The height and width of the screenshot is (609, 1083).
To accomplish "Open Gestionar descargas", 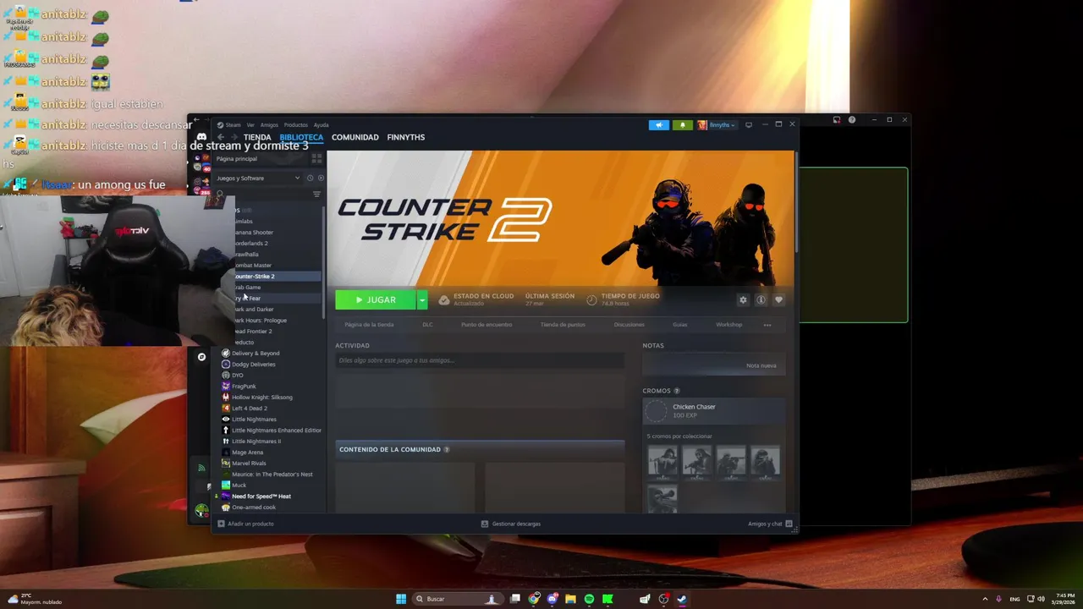I will (510, 524).
